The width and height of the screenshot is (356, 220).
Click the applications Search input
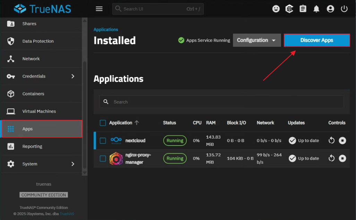pyautogui.click(x=222, y=102)
